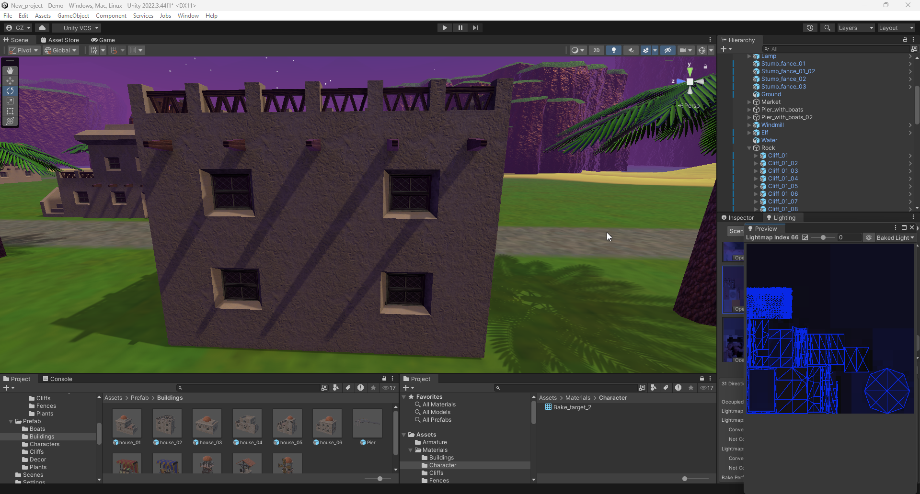The height and width of the screenshot is (494, 920).
Task: Open search window icon in Hierarchy search bar
Action: [x=914, y=49]
